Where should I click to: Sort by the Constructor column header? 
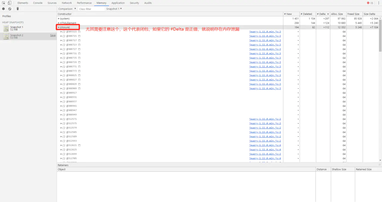tap(170, 14)
